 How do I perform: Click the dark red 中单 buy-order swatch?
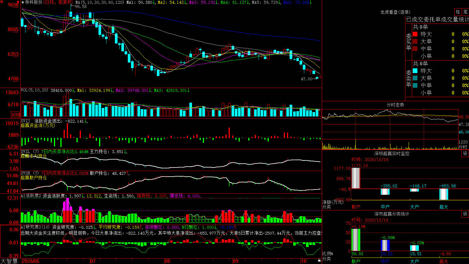[415, 49]
